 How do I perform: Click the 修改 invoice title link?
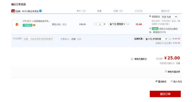79,39
